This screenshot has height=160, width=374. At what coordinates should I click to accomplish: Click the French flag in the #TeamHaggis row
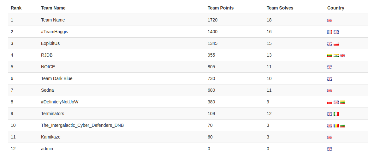click(x=330, y=32)
